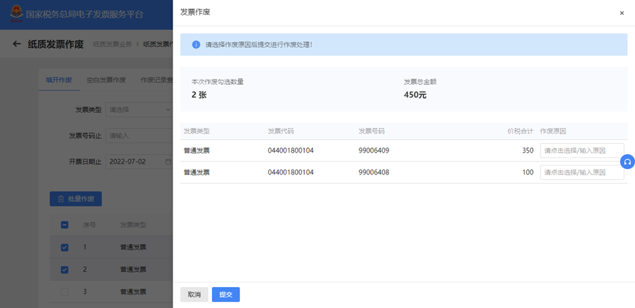
Task: Click the 提交 button
Action: 226,294
